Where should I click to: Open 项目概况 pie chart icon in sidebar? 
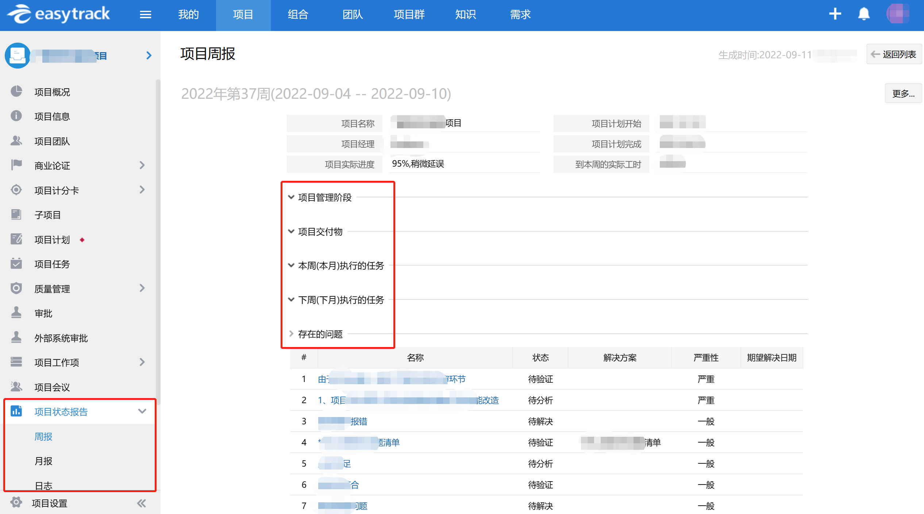[x=16, y=91]
